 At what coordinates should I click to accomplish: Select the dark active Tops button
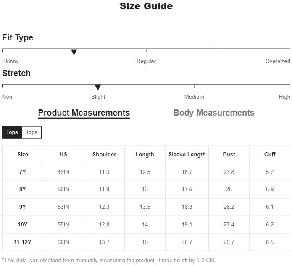[12, 132]
